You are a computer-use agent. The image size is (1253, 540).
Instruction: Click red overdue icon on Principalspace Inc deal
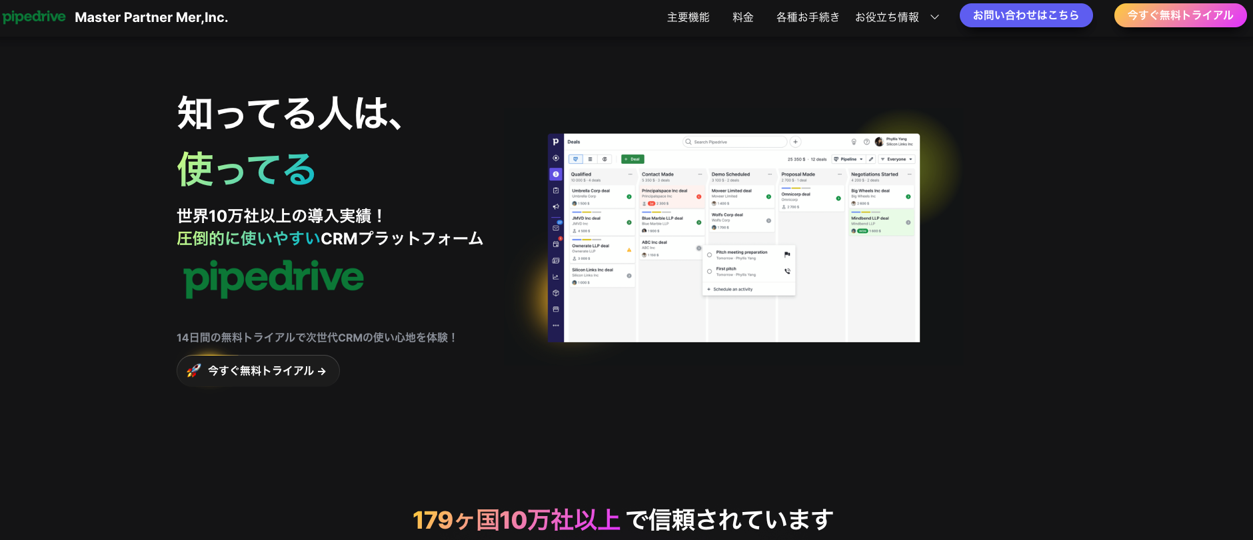tap(699, 196)
